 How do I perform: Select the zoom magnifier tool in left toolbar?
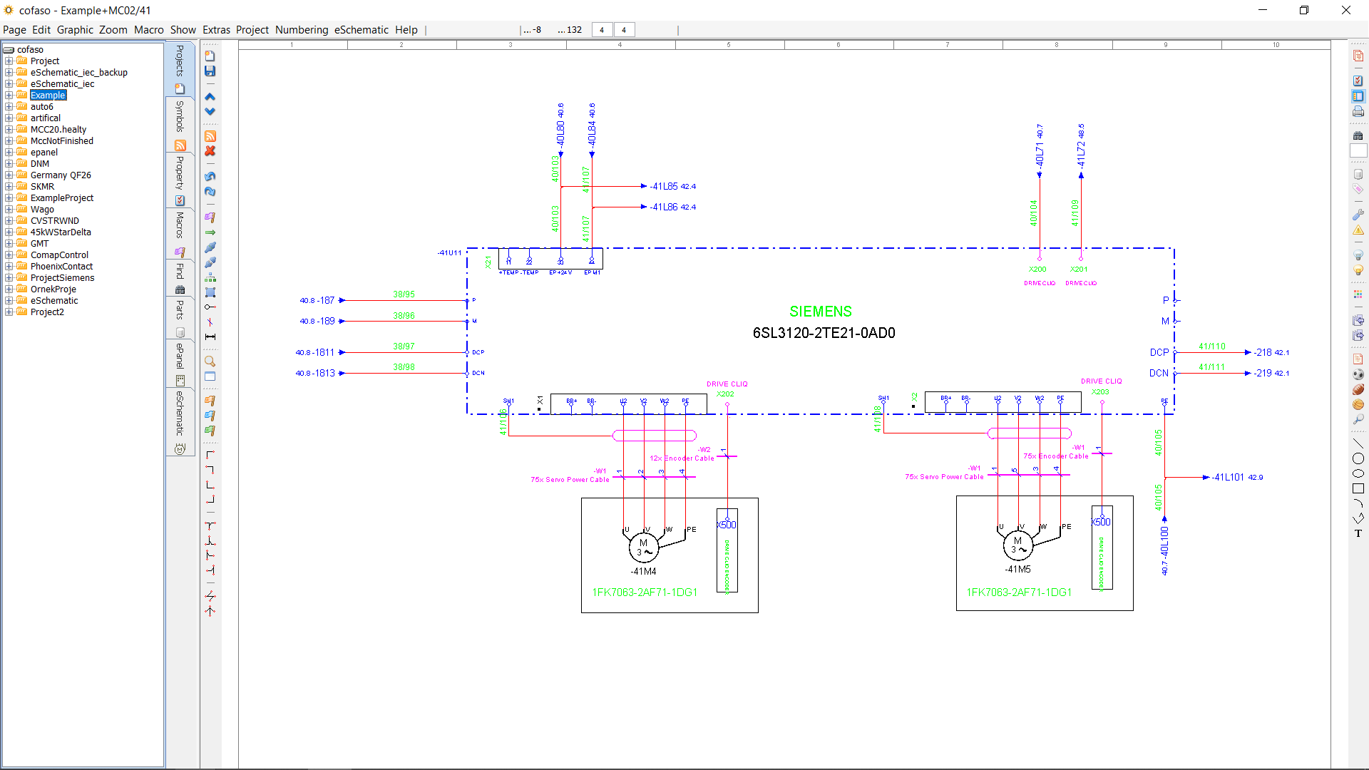(x=210, y=361)
